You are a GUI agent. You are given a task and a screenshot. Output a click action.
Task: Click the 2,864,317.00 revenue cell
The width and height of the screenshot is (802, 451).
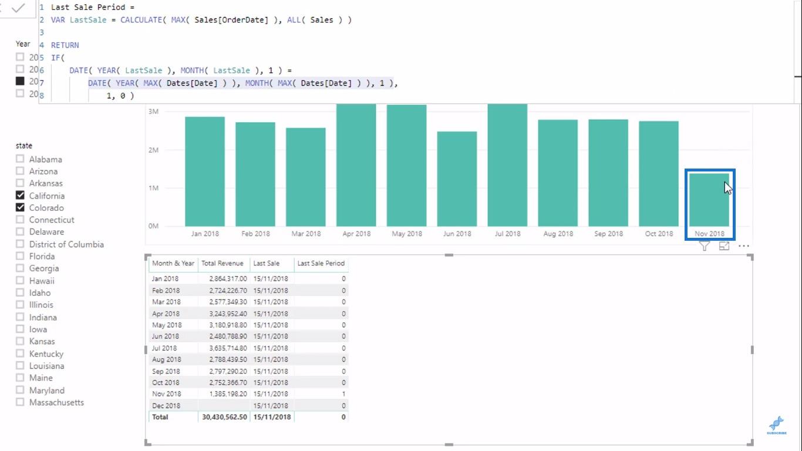pyautogui.click(x=228, y=278)
